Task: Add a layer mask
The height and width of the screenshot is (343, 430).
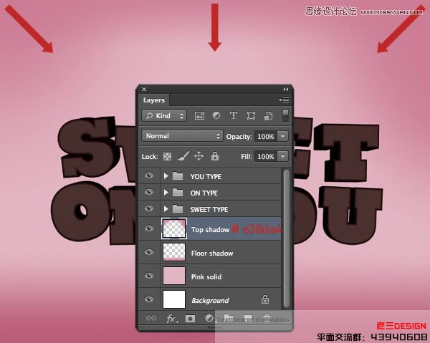Action: coord(191,319)
